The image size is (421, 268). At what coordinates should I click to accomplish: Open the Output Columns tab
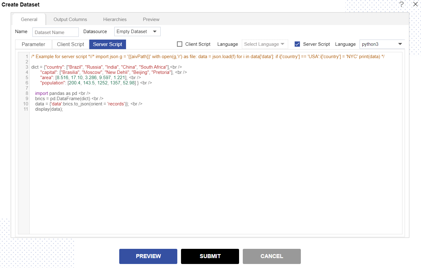point(70,19)
